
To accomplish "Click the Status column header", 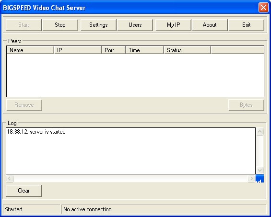I will click(188, 50).
